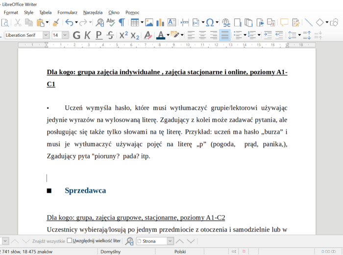This screenshot has height=255, width=343.
Task: Toggle unordered bullet list
Action: (x=238, y=35)
